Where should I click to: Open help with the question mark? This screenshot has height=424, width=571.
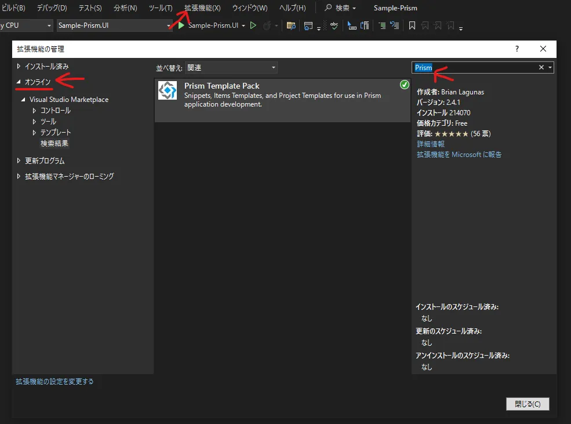517,49
